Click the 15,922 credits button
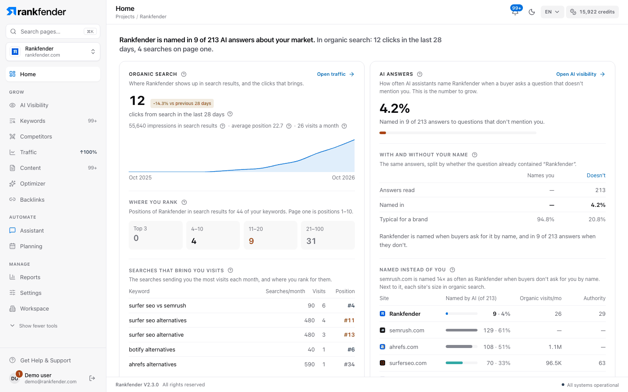 click(592, 12)
